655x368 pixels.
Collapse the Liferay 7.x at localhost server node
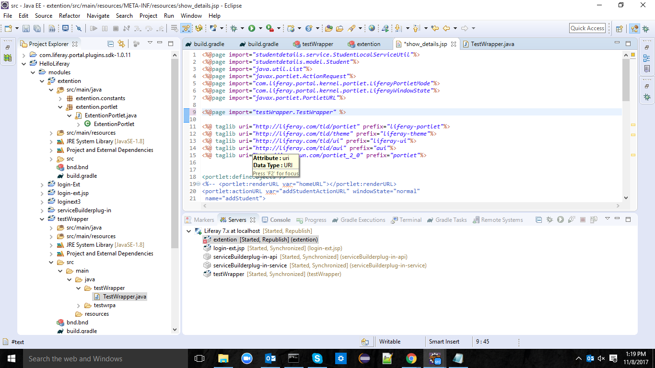point(188,231)
